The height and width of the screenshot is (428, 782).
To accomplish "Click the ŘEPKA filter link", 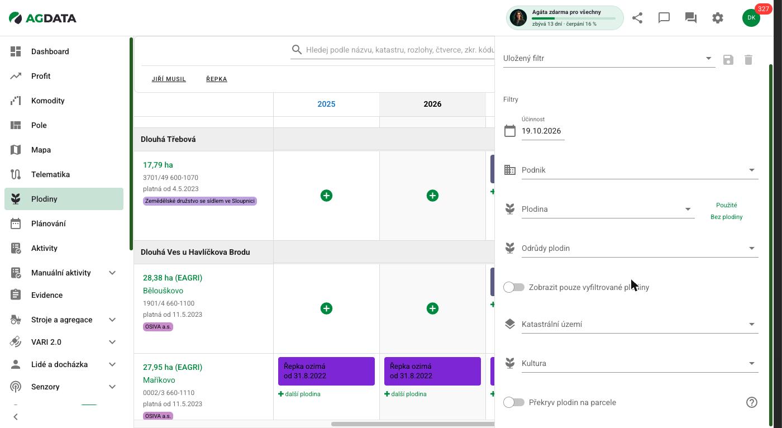I will pyautogui.click(x=217, y=79).
